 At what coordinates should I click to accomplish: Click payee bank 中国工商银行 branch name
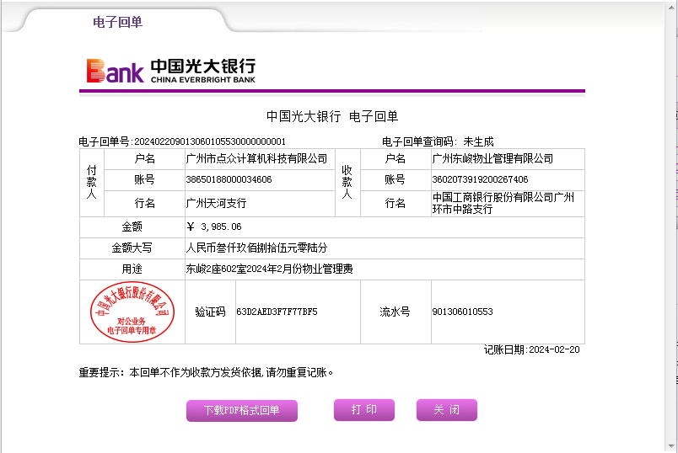(503, 203)
